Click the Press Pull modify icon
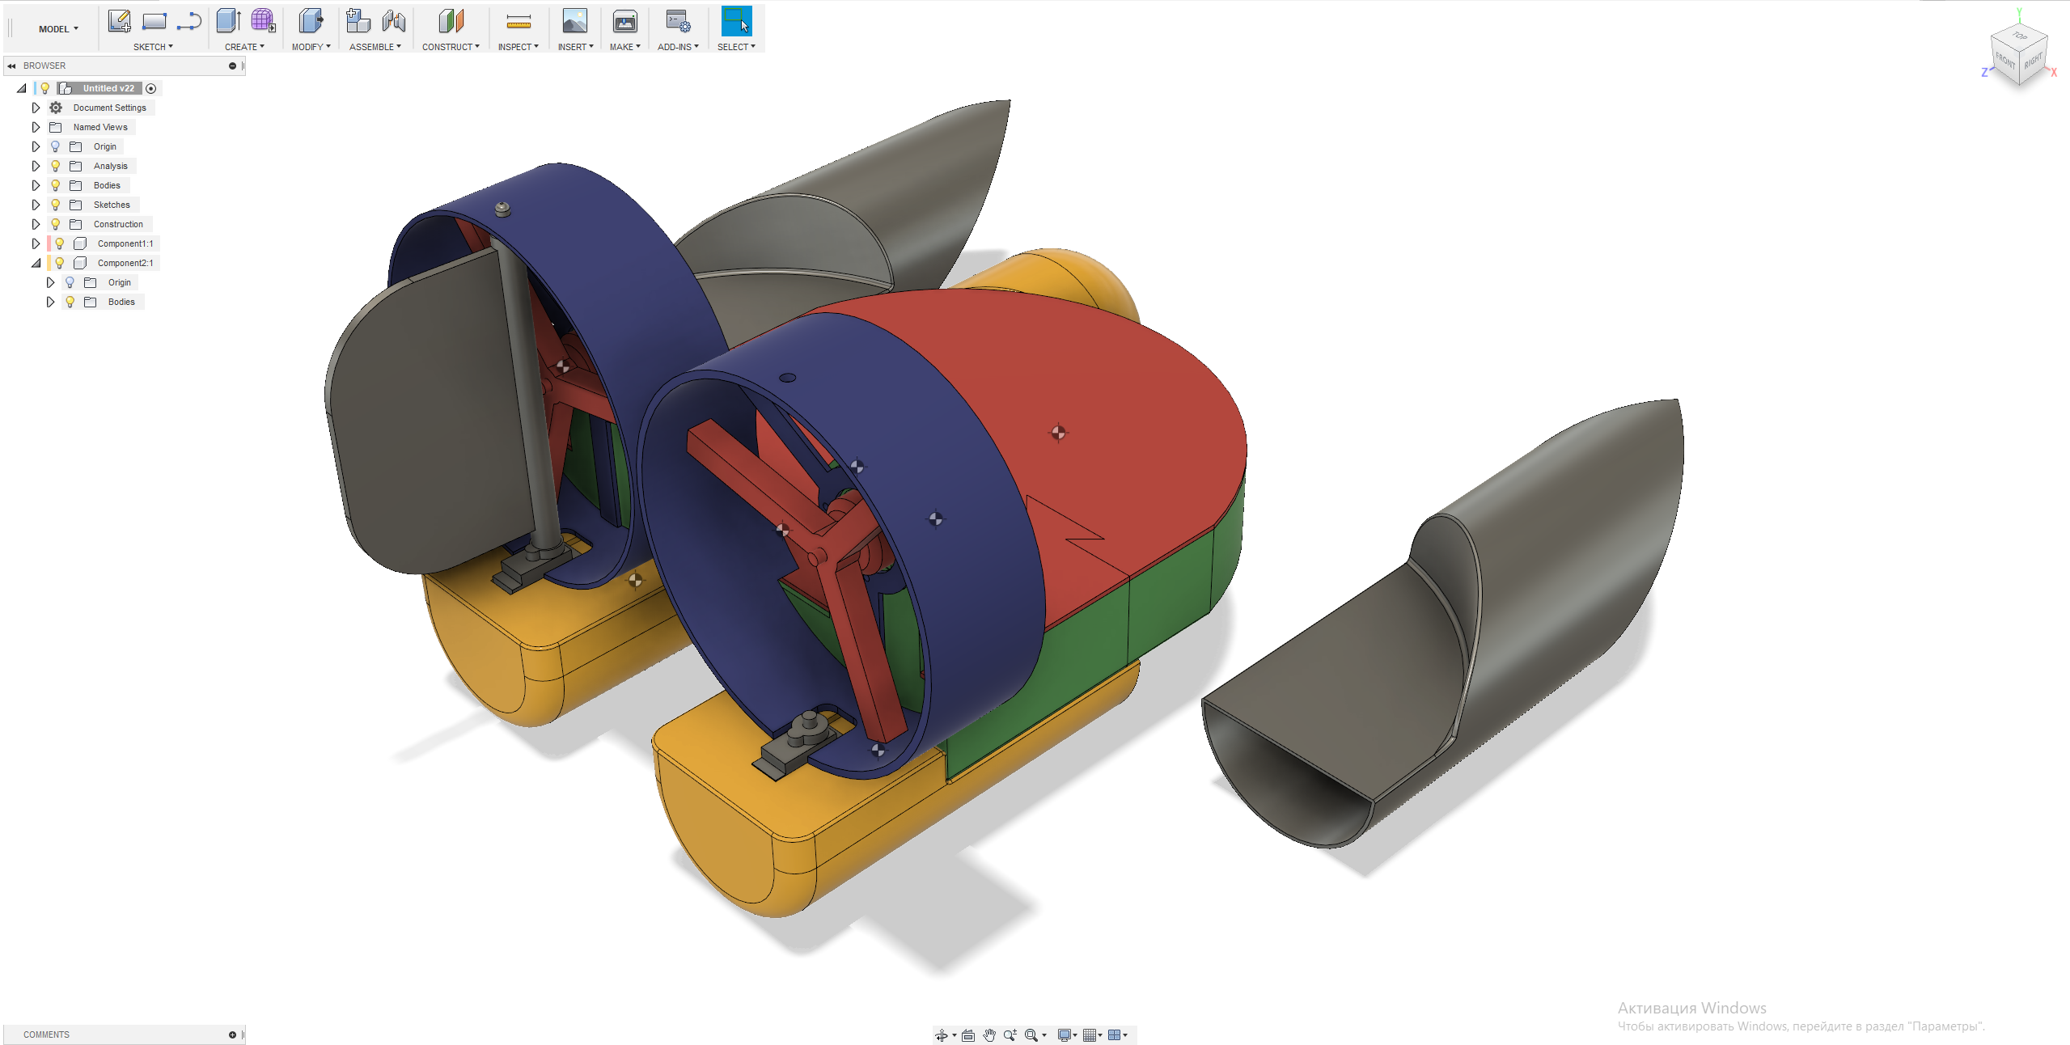The width and height of the screenshot is (2070, 1045). pyautogui.click(x=311, y=21)
